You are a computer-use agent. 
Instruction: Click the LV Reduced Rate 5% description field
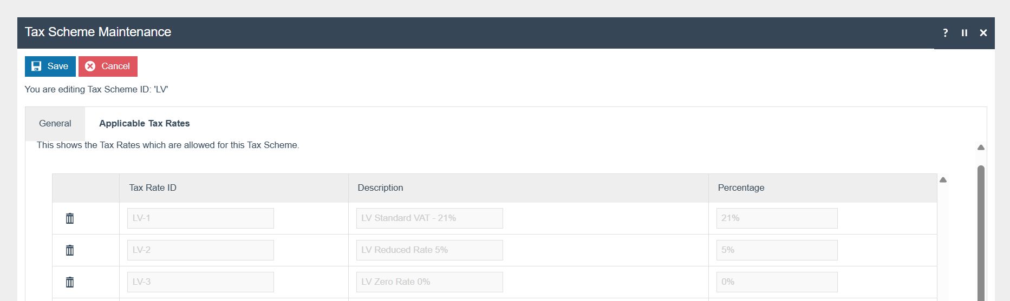[x=429, y=250]
